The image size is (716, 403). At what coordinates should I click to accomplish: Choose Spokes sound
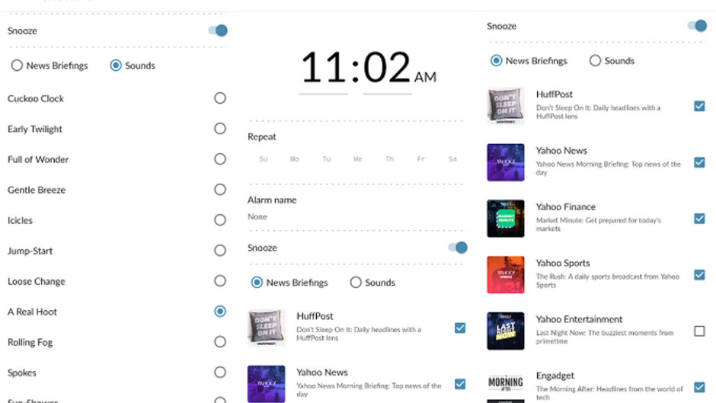click(220, 373)
